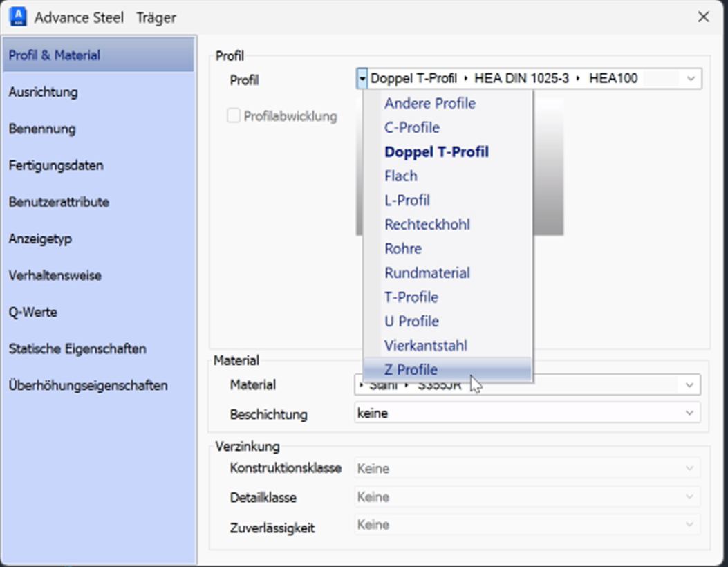Close the Träger dialog window

703,17
